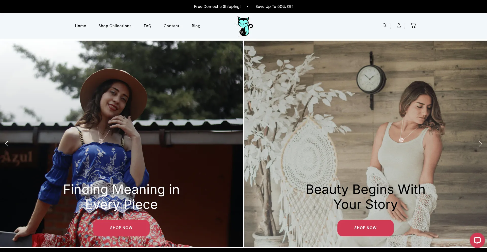Click the Beauty Begins With Your Story heading

coord(365,197)
